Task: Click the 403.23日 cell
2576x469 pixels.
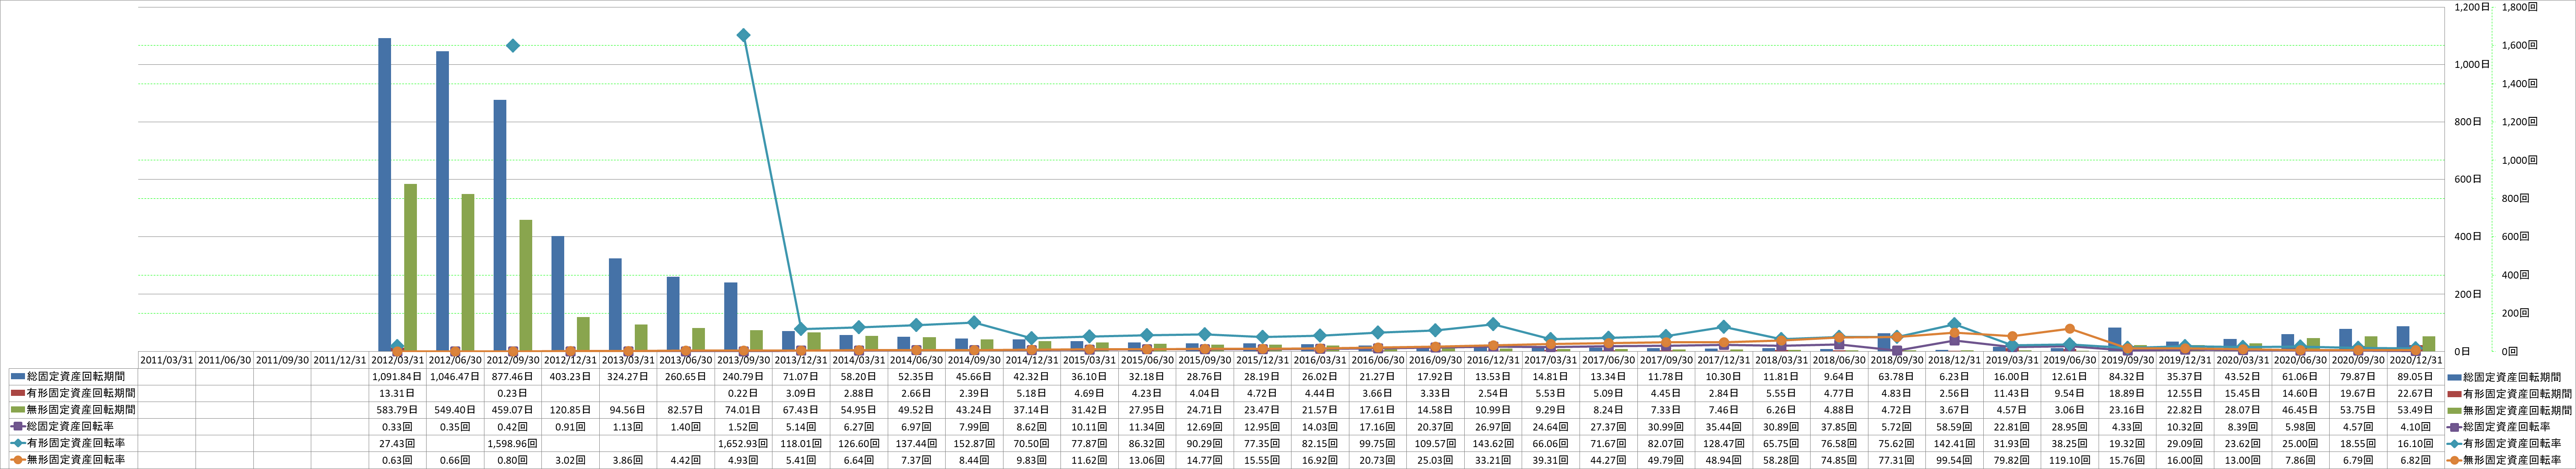Action: tap(571, 377)
